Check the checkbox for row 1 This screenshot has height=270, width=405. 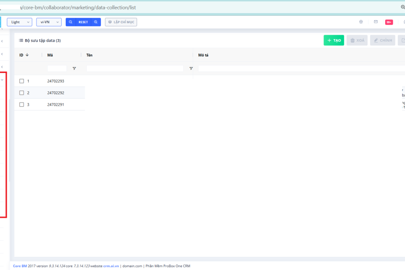click(22, 81)
